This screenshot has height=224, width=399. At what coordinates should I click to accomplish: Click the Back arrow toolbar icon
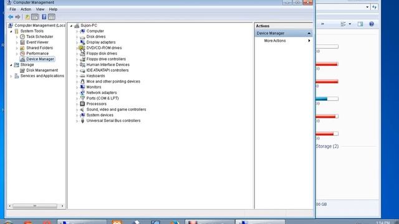click(11, 17)
